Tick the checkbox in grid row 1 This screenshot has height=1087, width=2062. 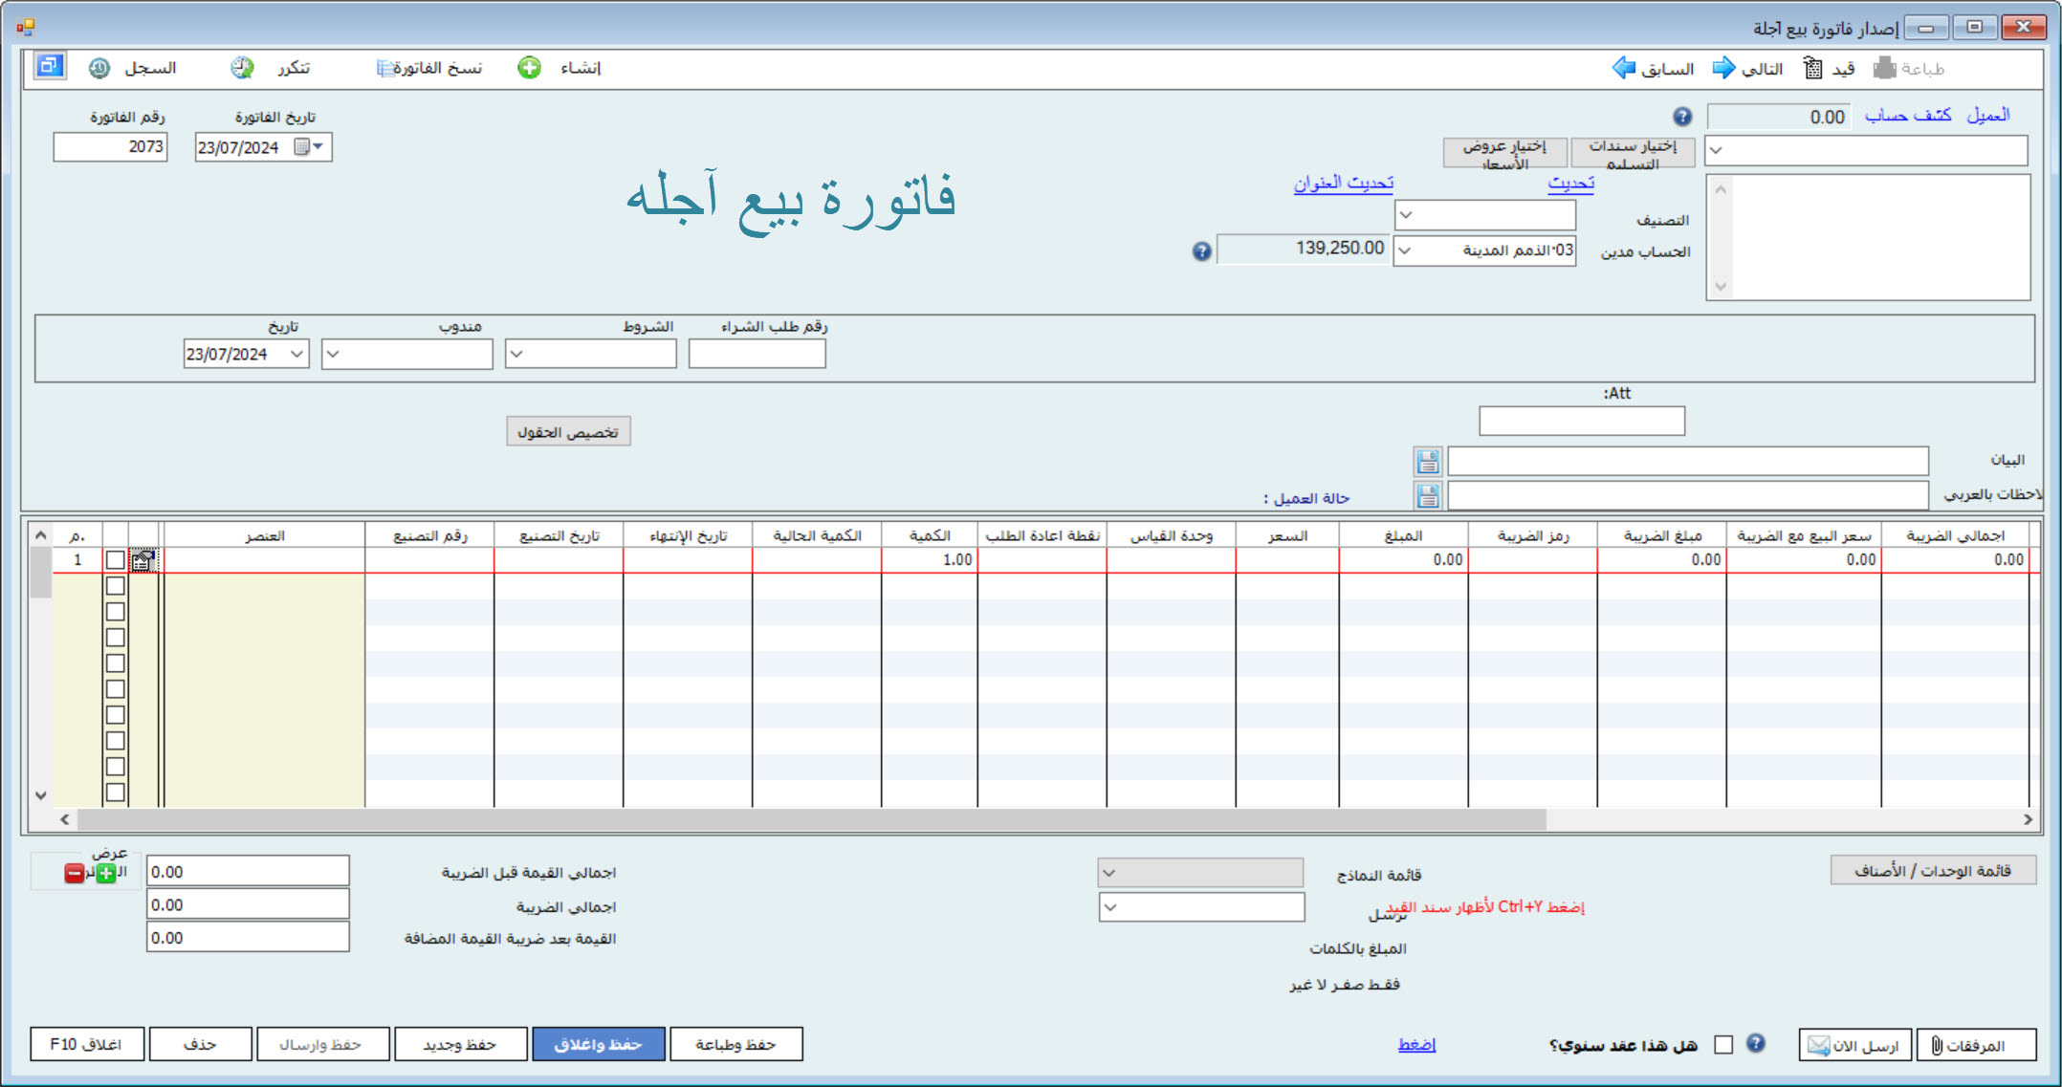115,560
